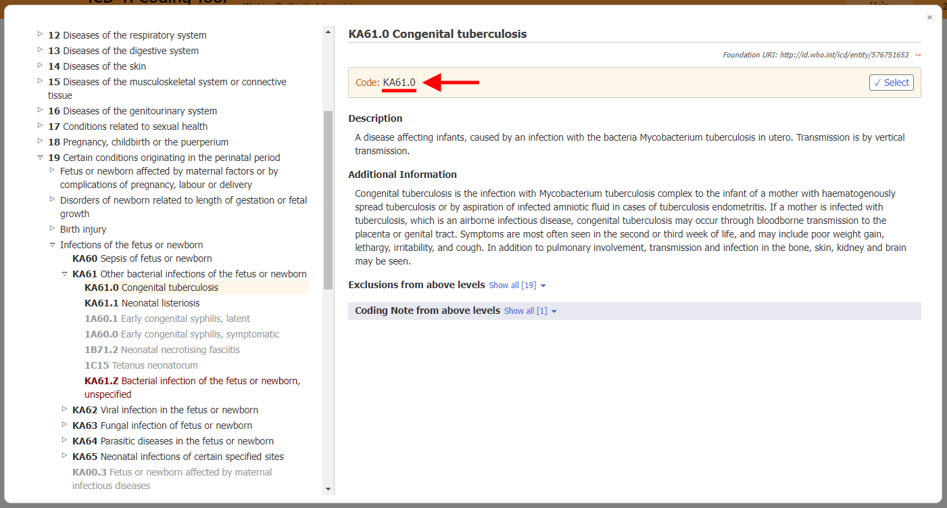947x508 pixels.
Task: Expand KA63 Fungal infection of fetus or newborn
Action: point(64,425)
